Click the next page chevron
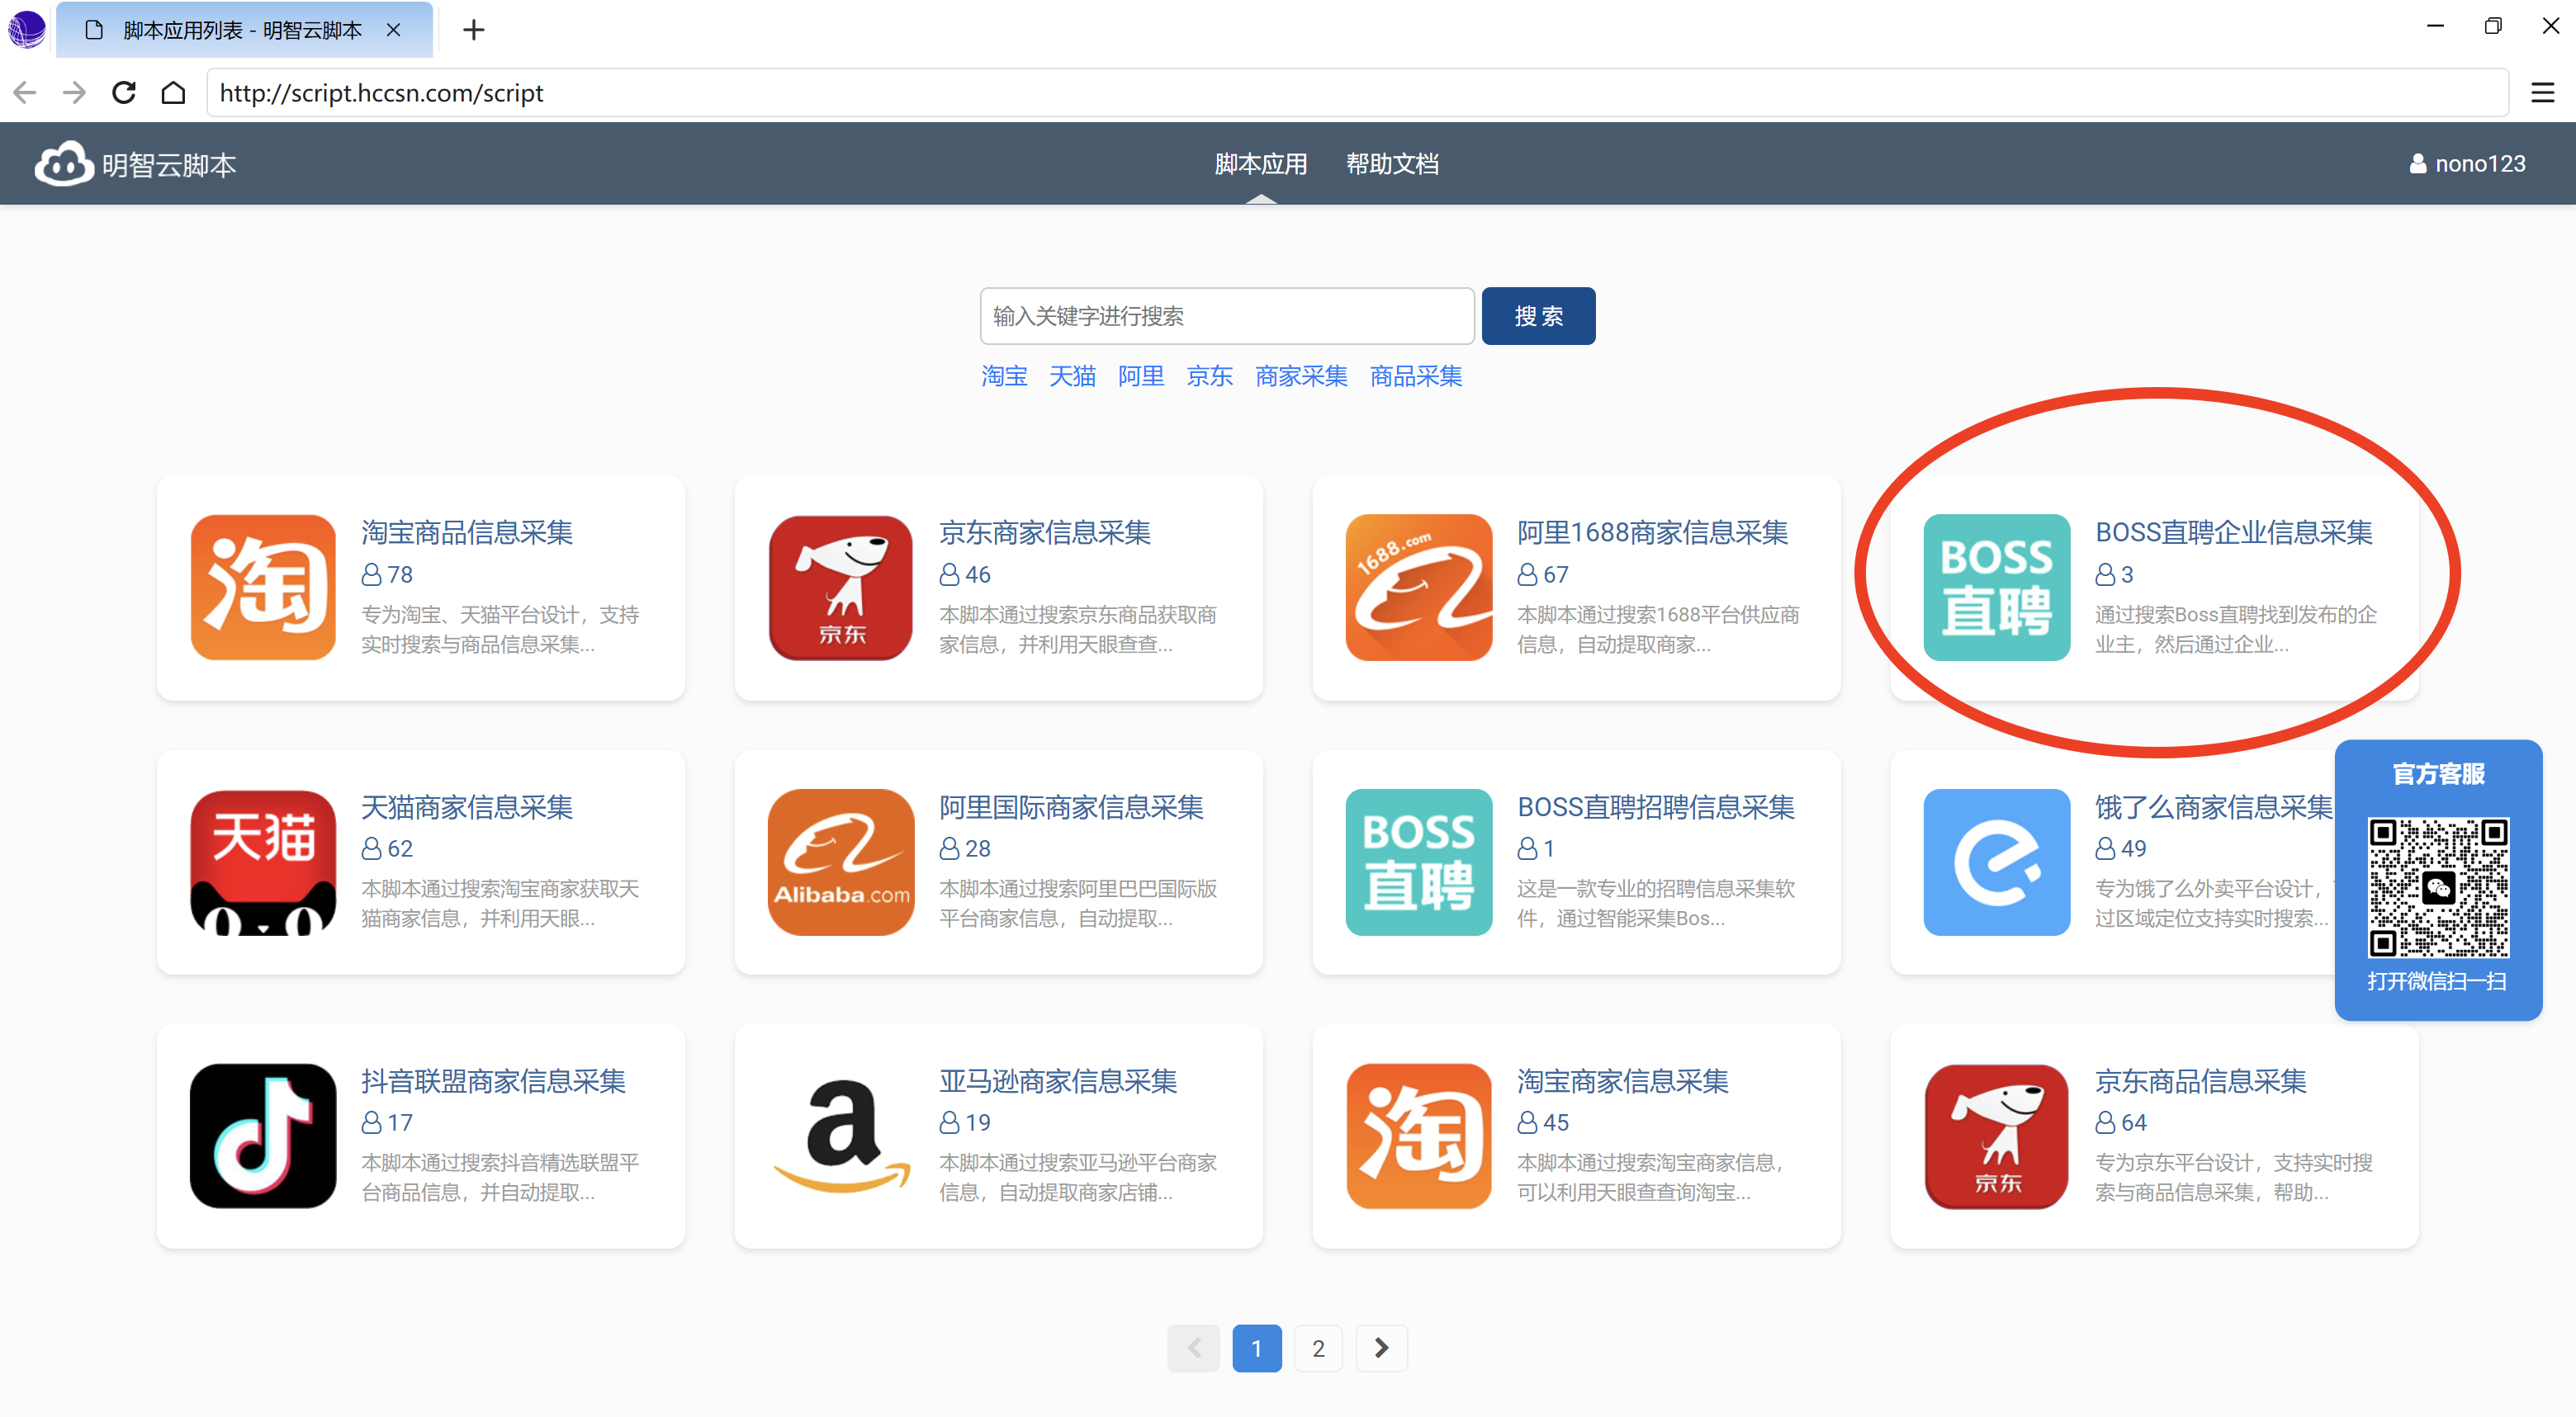This screenshot has height=1417, width=2576. click(1381, 1349)
